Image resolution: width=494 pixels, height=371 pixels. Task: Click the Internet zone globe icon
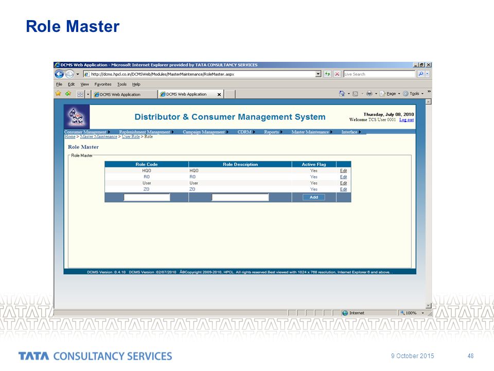[345, 313]
